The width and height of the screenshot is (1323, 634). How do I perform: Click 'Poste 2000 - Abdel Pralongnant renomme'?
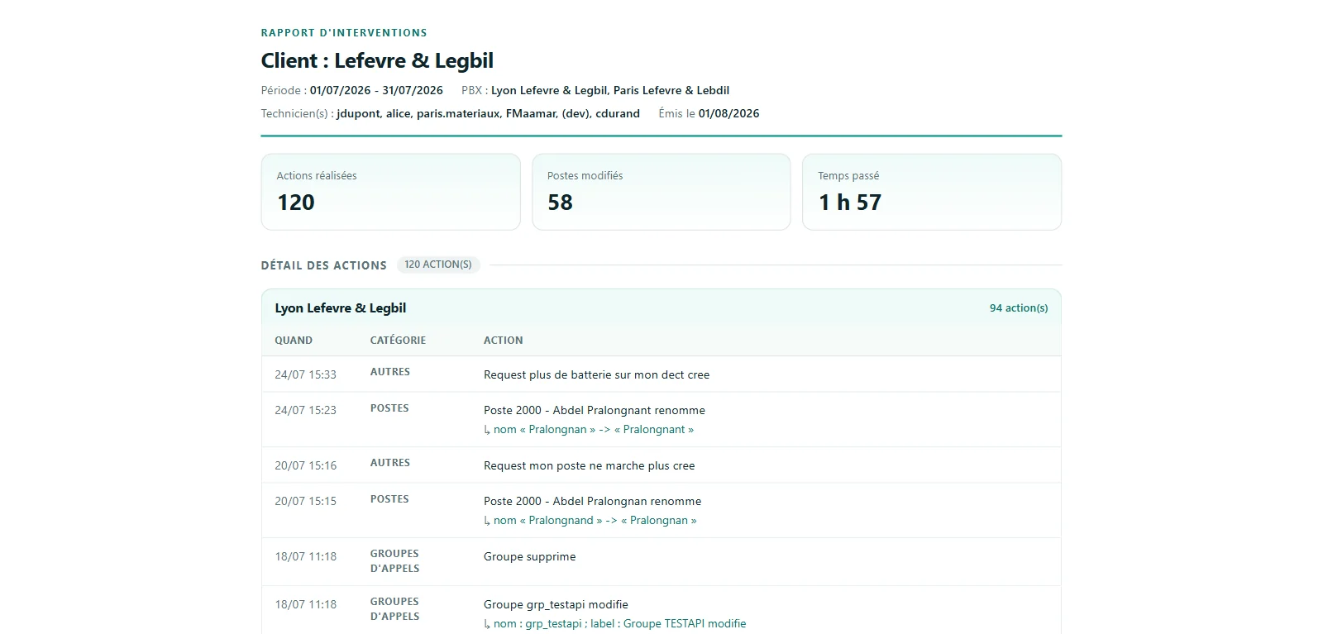click(595, 410)
